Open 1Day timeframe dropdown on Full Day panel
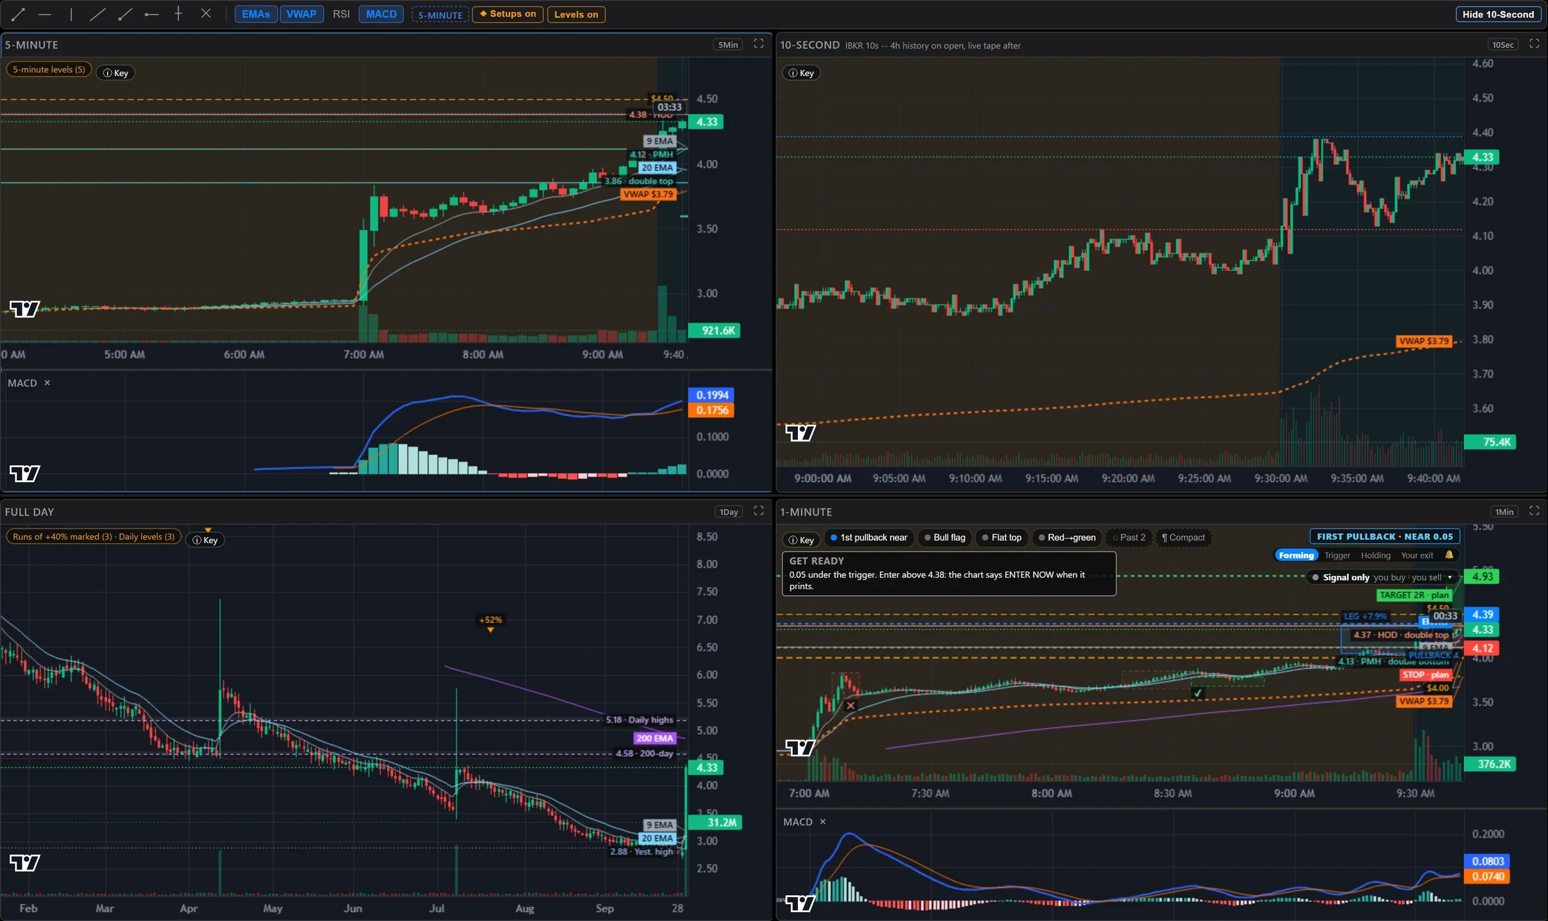 click(x=729, y=512)
